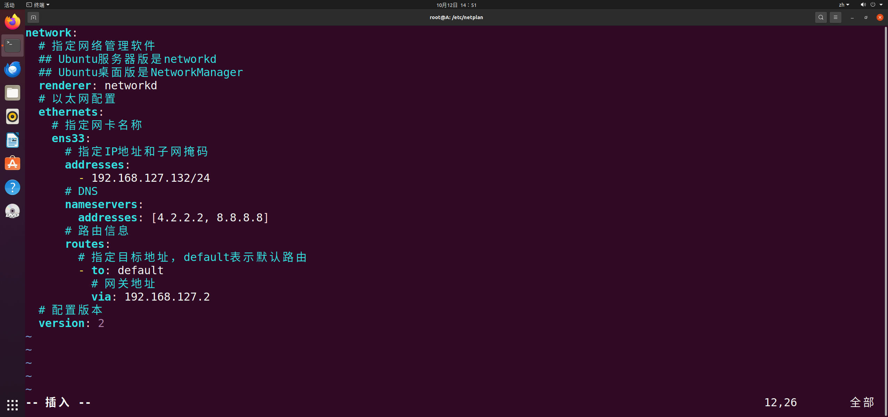The image size is (888, 417).
Task: Show all applications grid
Action: point(12,405)
